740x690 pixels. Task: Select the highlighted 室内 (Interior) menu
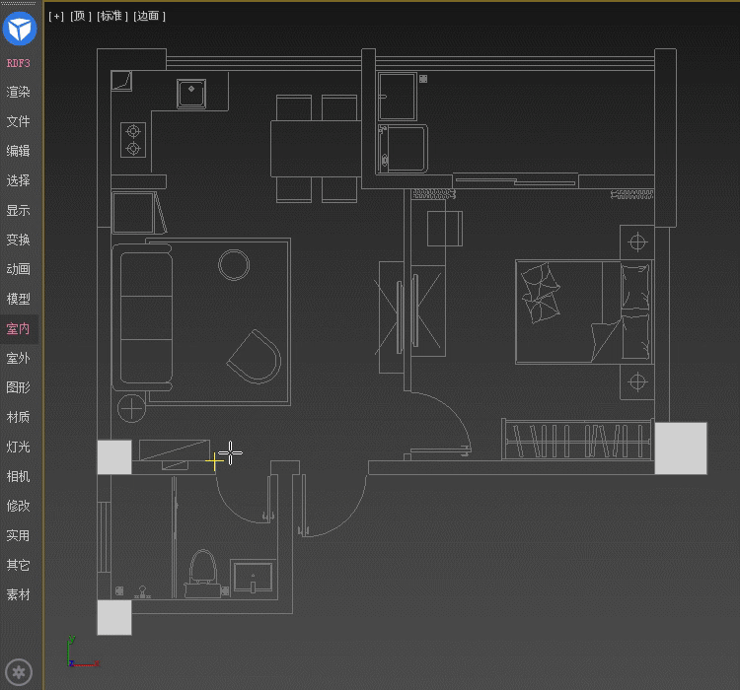(19, 328)
